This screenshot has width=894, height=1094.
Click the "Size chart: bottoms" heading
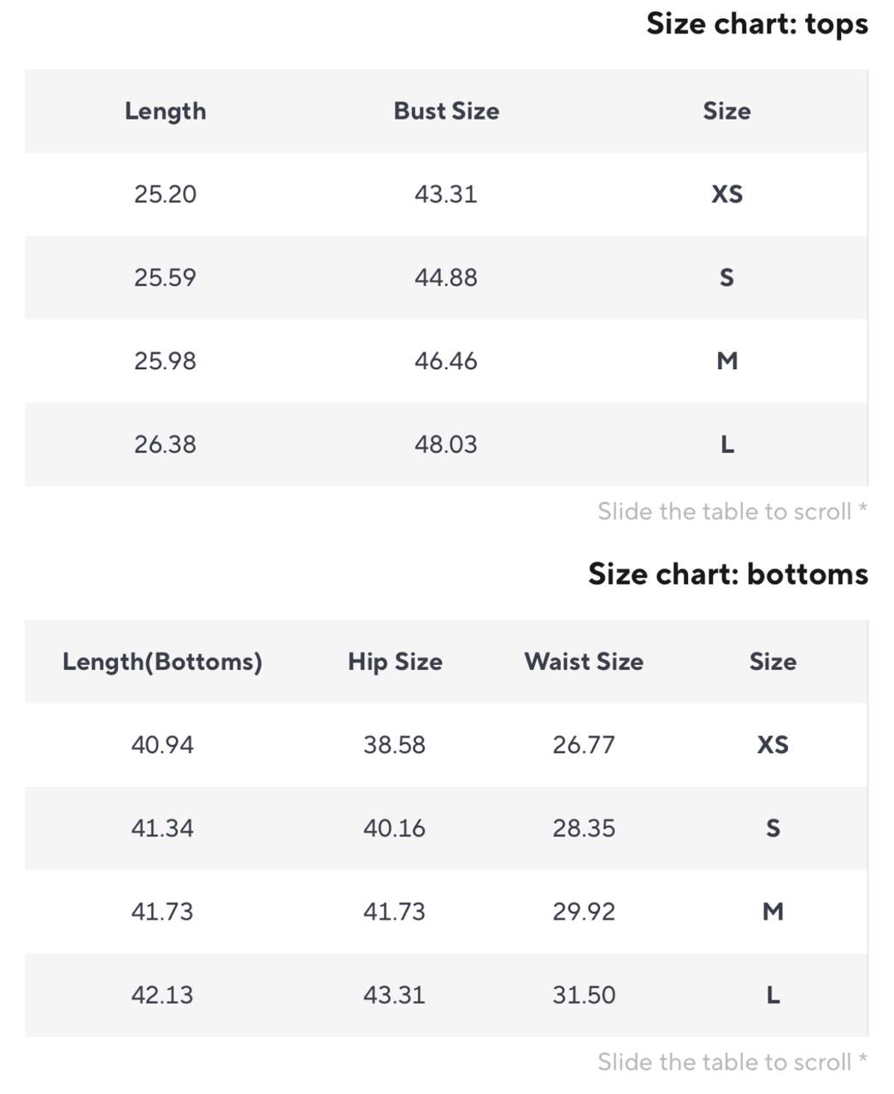pyautogui.click(x=727, y=573)
